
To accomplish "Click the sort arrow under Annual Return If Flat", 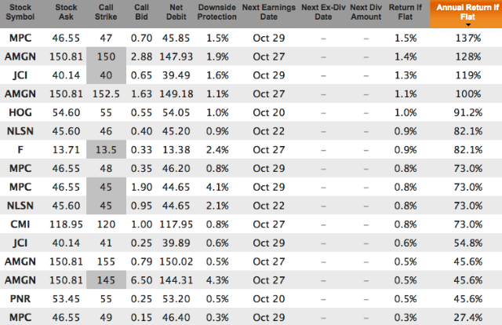I will tap(468, 25).
